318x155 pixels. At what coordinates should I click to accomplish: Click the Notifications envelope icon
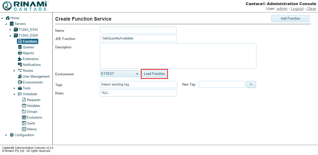coord(20,65)
